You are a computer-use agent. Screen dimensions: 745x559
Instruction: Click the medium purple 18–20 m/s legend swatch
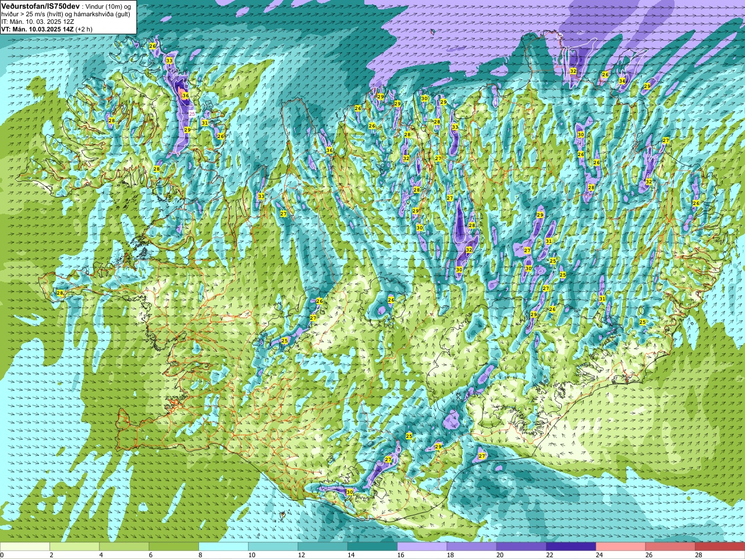[x=472, y=547]
